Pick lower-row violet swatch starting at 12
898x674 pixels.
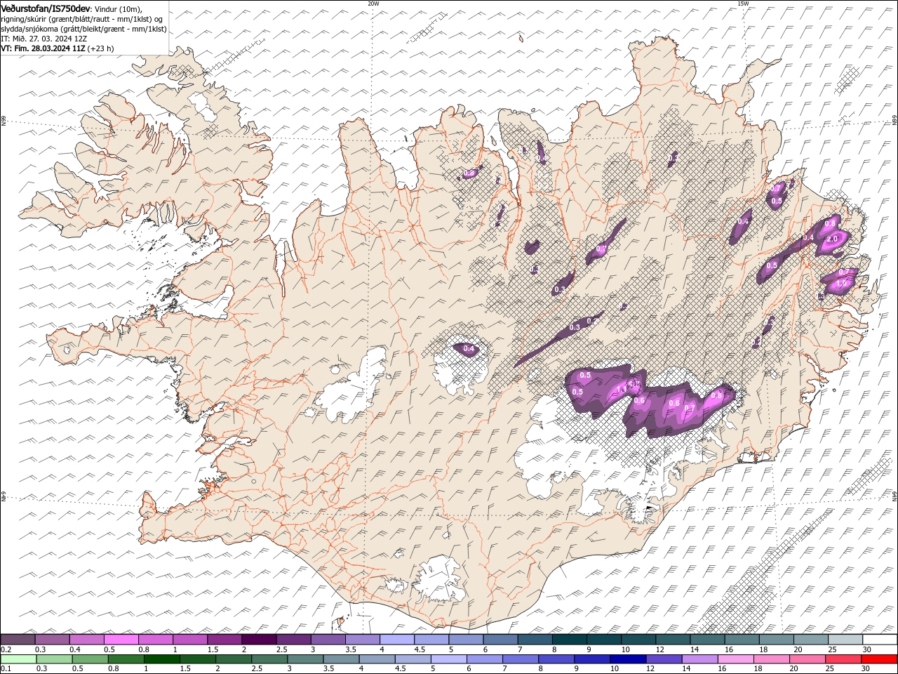pos(663,659)
